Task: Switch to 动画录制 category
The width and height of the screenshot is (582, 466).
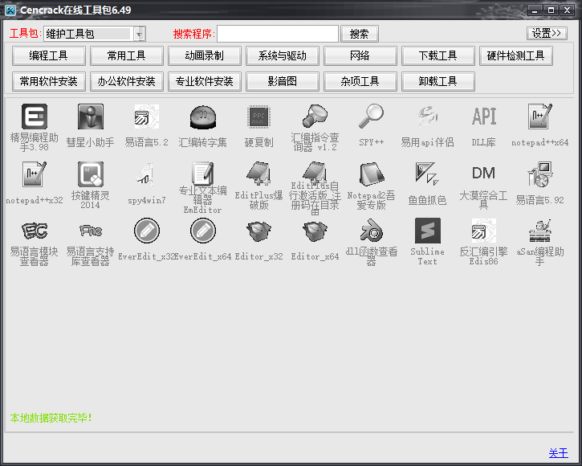Action: (205, 55)
